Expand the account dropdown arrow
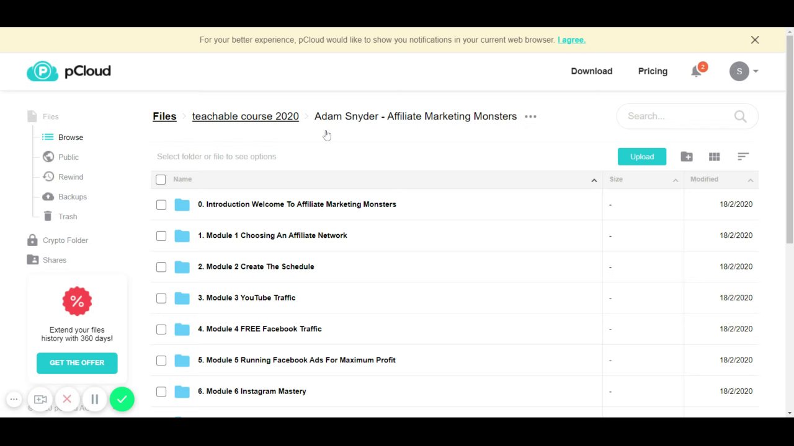The width and height of the screenshot is (794, 446). click(x=756, y=71)
